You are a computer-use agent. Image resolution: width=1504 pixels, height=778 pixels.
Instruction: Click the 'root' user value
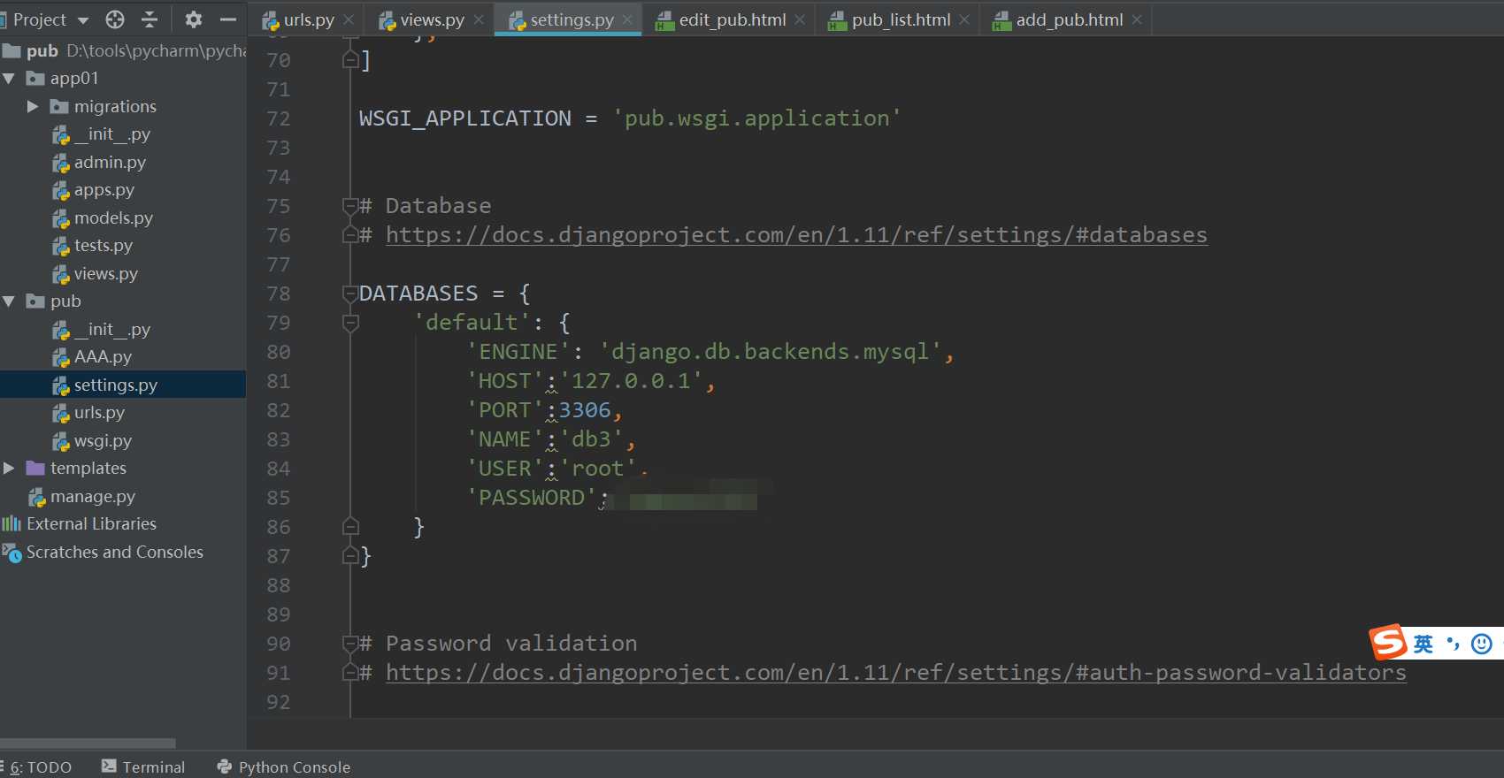598,469
